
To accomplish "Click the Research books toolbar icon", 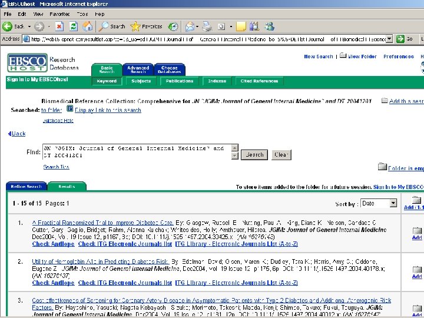I will click(254, 26).
